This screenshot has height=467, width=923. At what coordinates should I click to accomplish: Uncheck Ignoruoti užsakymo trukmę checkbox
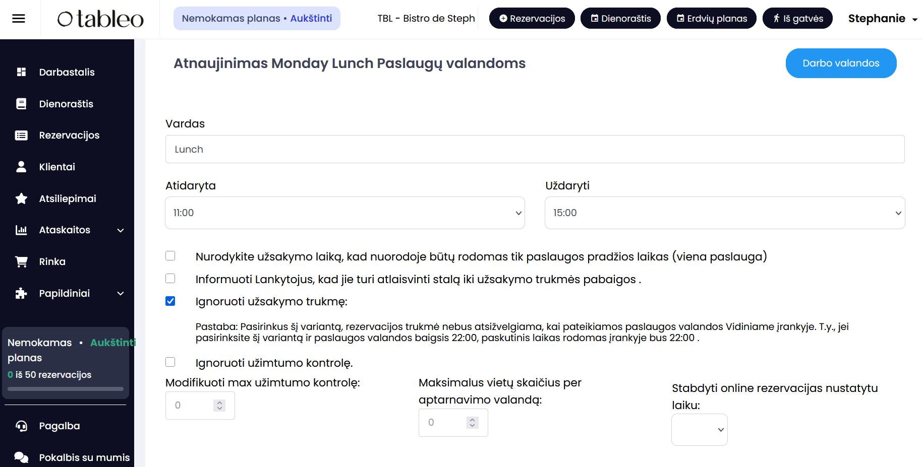[x=170, y=301]
